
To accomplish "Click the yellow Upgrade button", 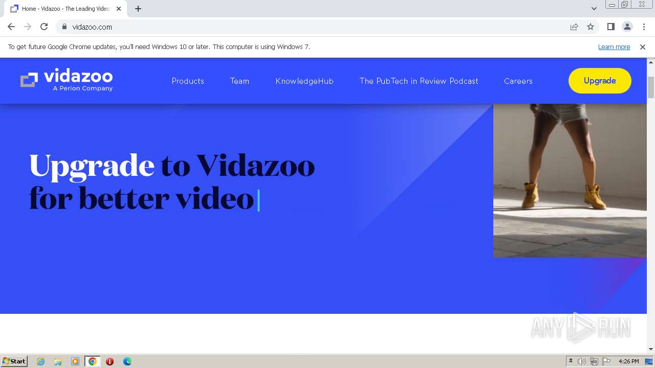I will [x=600, y=81].
